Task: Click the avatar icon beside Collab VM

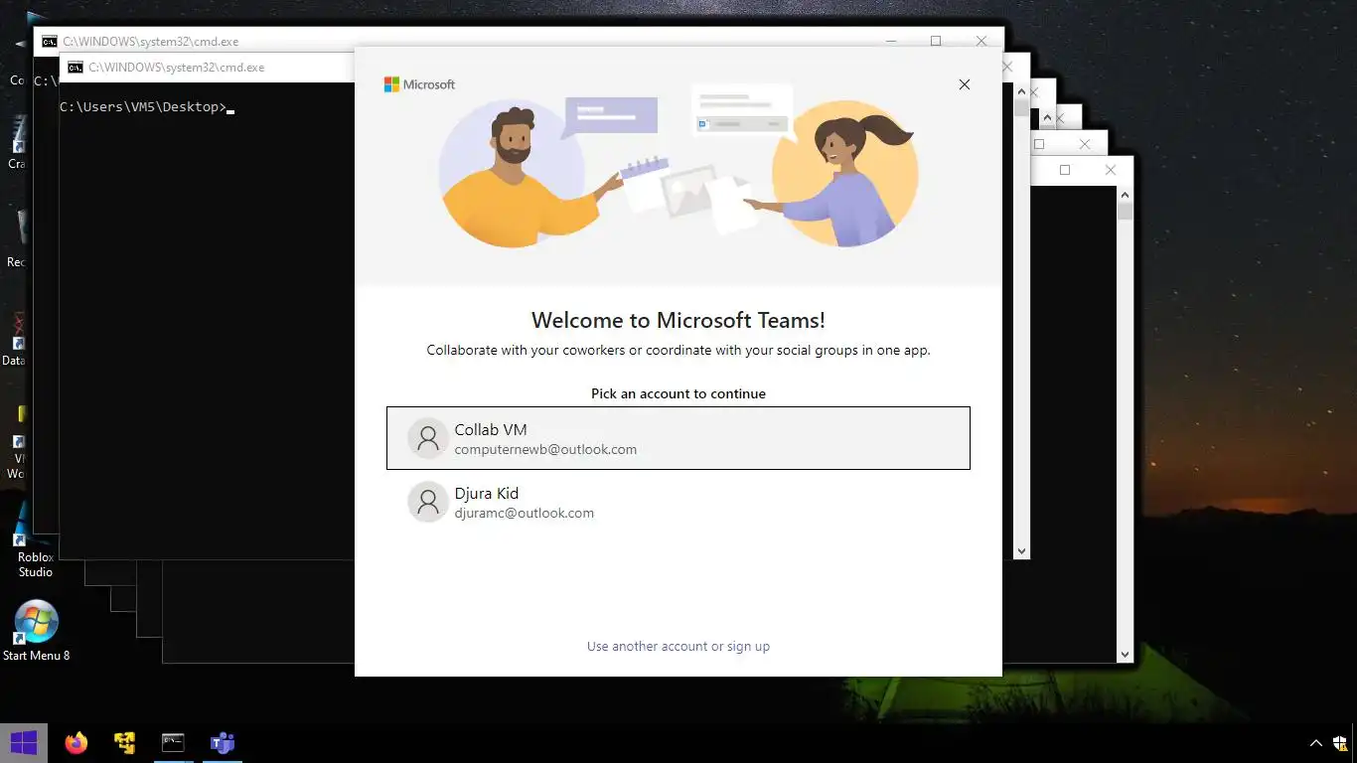Action: pos(428,438)
